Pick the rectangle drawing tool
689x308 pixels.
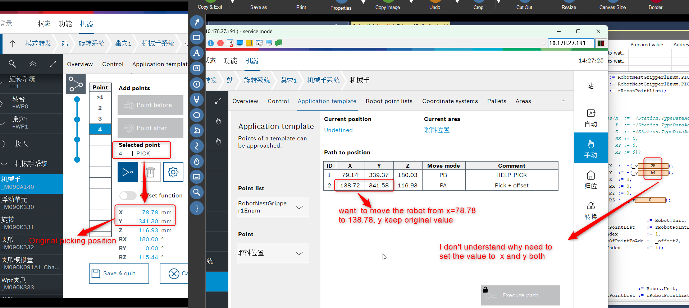point(197,37)
